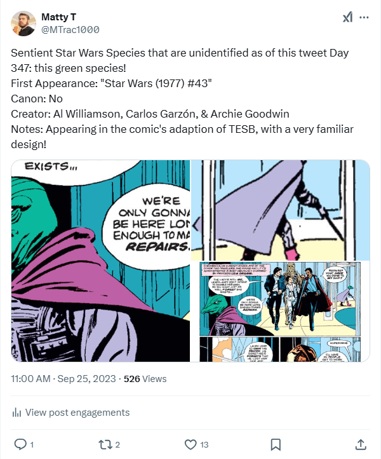The width and height of the screenshot is (381, 459).
Task: Click the bar chart analytics icon
Action: [x=17, y=413]
